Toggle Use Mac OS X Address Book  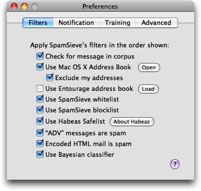(40, 67)
